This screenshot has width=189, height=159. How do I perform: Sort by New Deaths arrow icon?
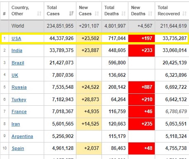click(x=150, y=14)
